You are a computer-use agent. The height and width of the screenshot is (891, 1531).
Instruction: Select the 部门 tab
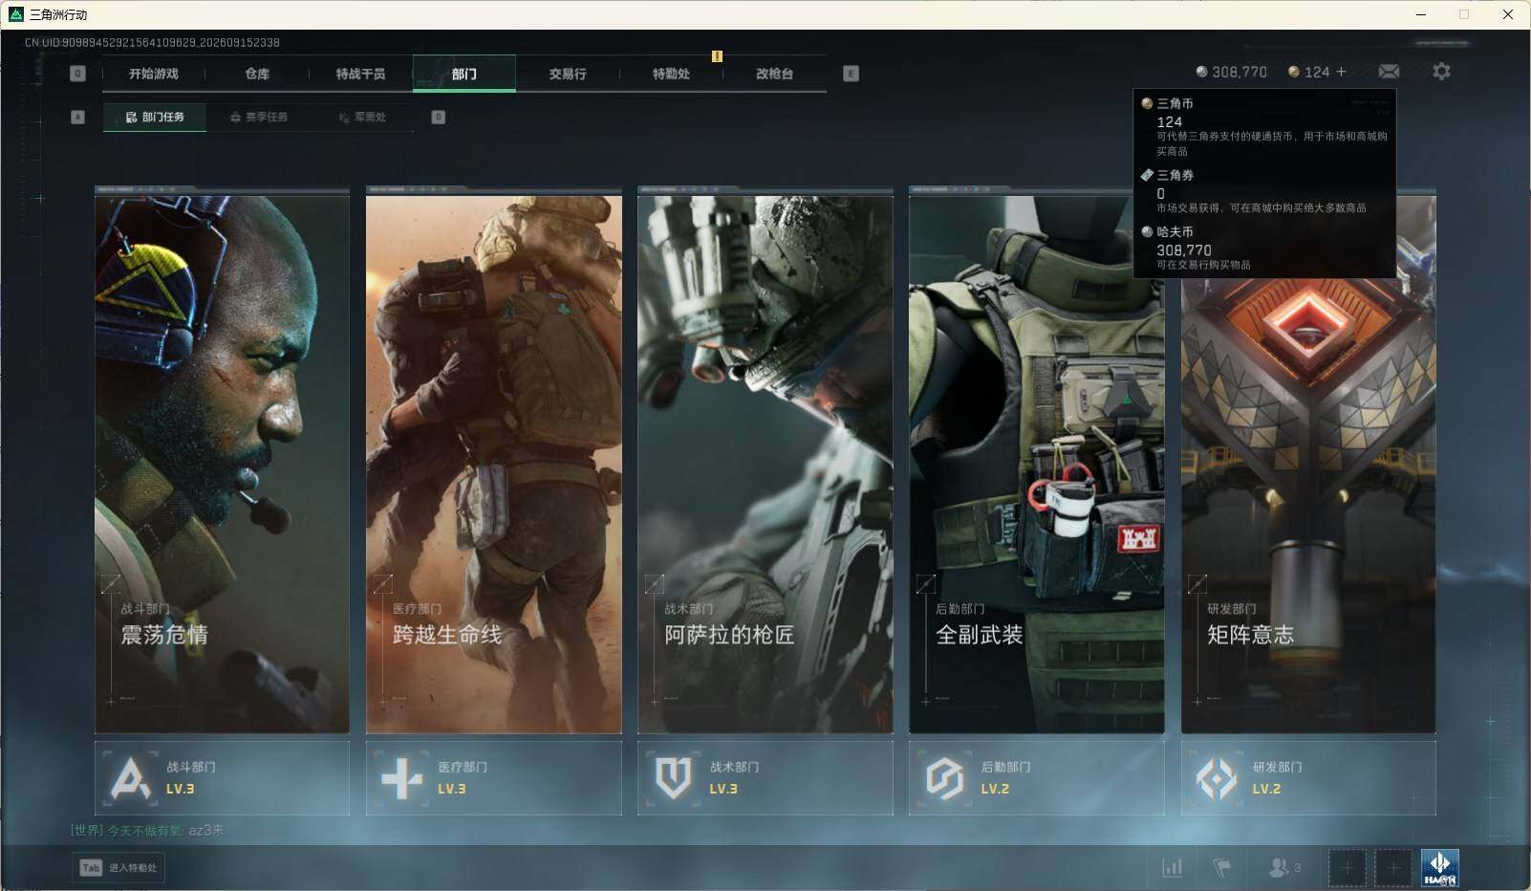464,74
